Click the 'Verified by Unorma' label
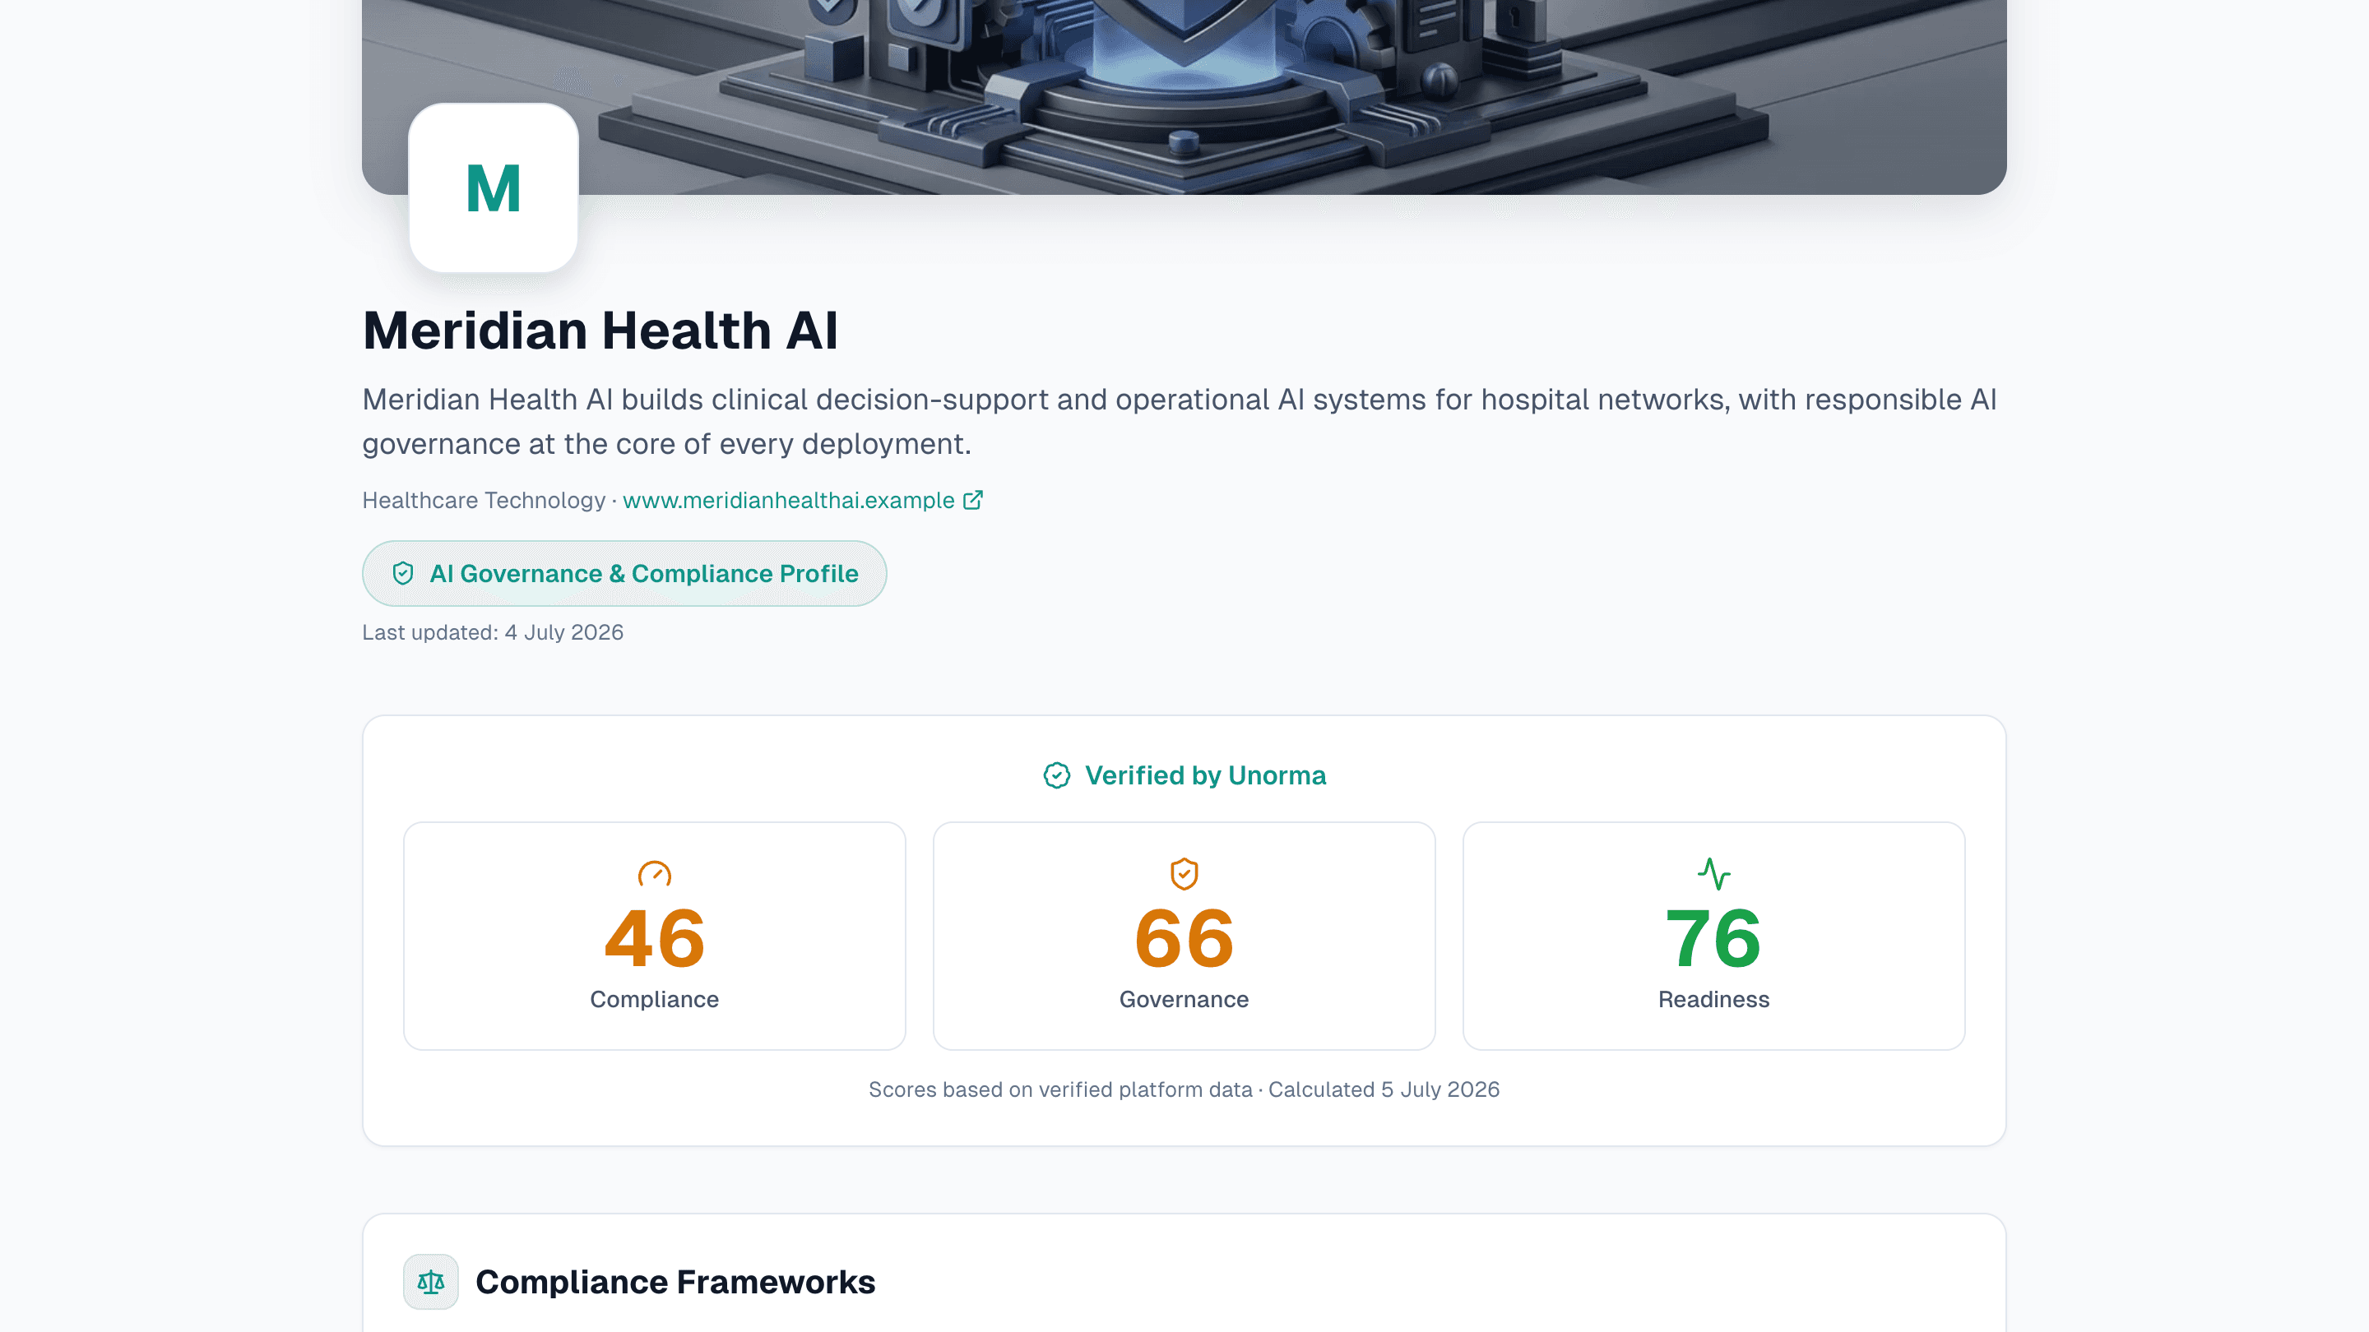The image size is (2369, 1332). [x=1205, y=776]
